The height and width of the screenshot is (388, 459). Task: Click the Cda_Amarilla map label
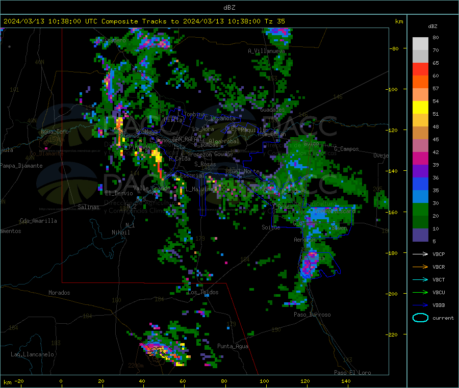(38, 221)
